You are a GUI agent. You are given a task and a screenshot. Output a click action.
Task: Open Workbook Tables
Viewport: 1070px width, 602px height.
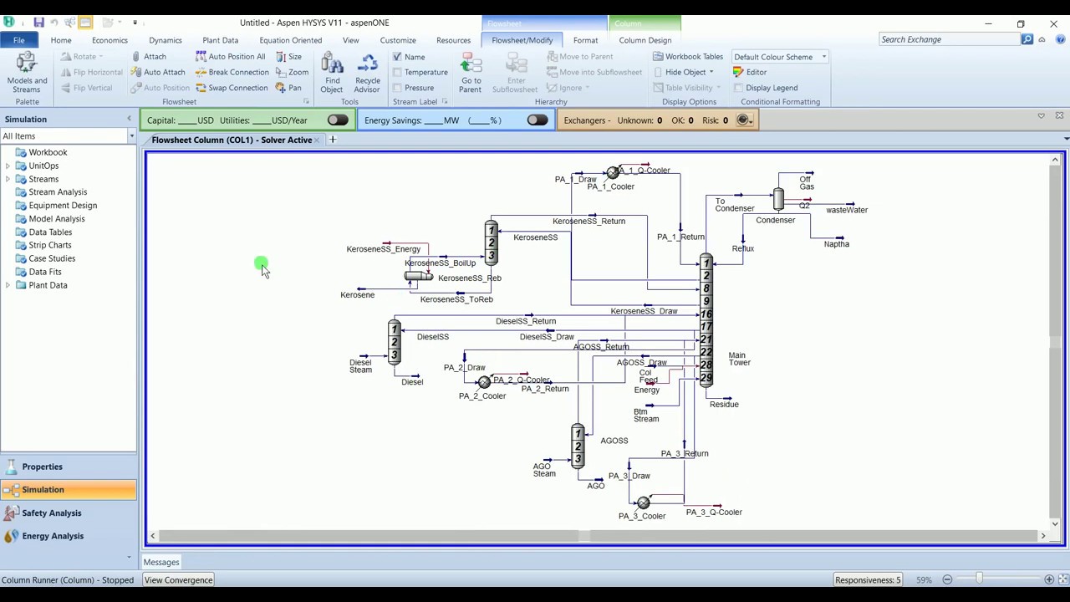[688, 56]
